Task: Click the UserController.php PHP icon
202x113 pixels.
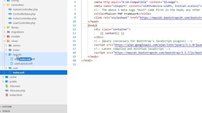Action: 10,23
